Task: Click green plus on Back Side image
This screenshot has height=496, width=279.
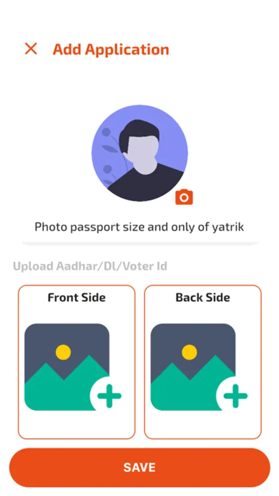Action: point(236,395)
